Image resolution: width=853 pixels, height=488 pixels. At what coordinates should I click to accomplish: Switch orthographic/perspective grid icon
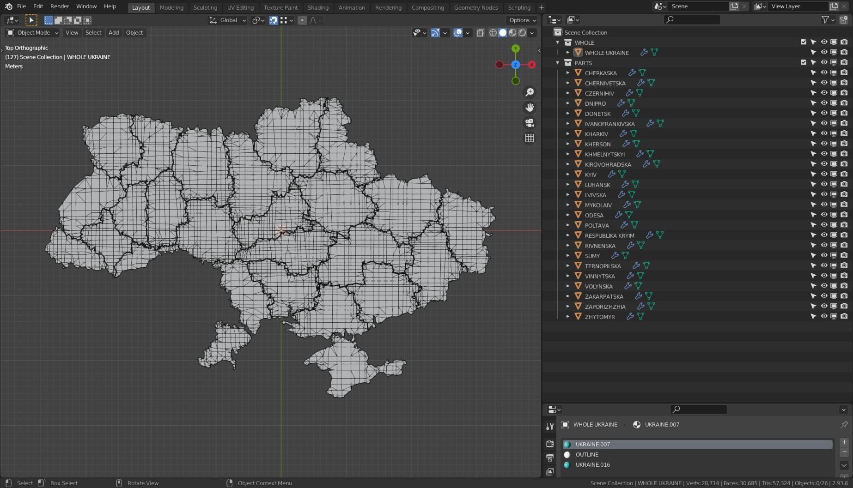pos(530,138)
